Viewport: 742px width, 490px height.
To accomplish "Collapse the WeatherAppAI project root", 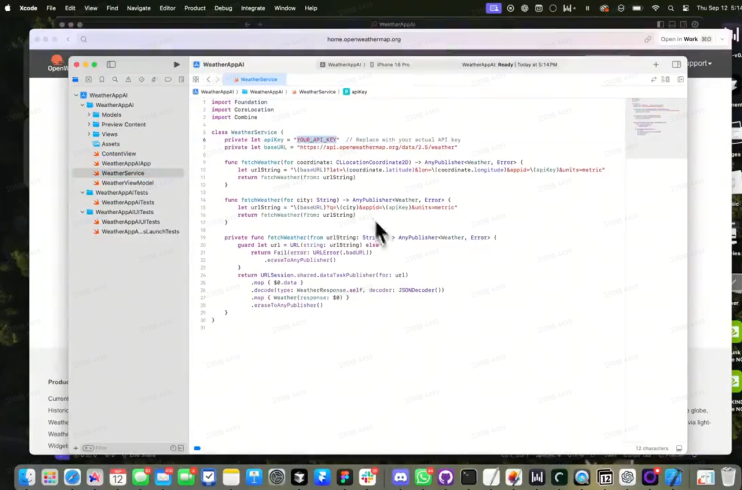I will tap(76, 95).
